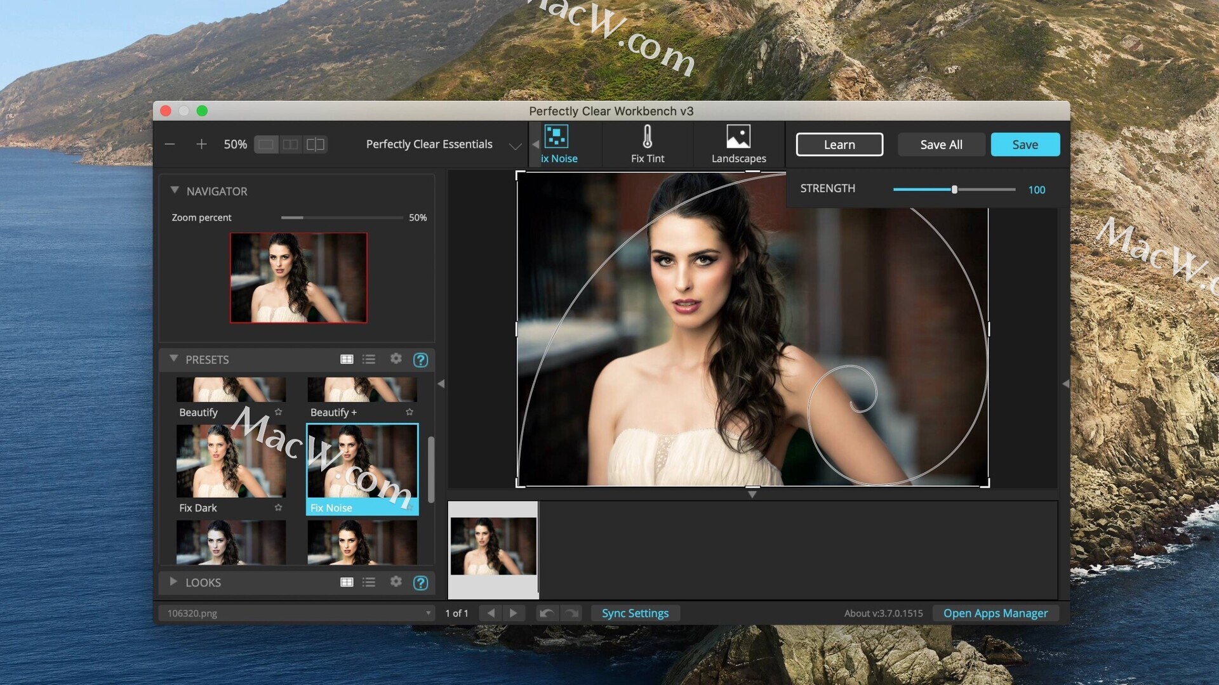Select the Beautify preset thumbnail
This screenshot has width=1219, height=685.
click(231, 389)
